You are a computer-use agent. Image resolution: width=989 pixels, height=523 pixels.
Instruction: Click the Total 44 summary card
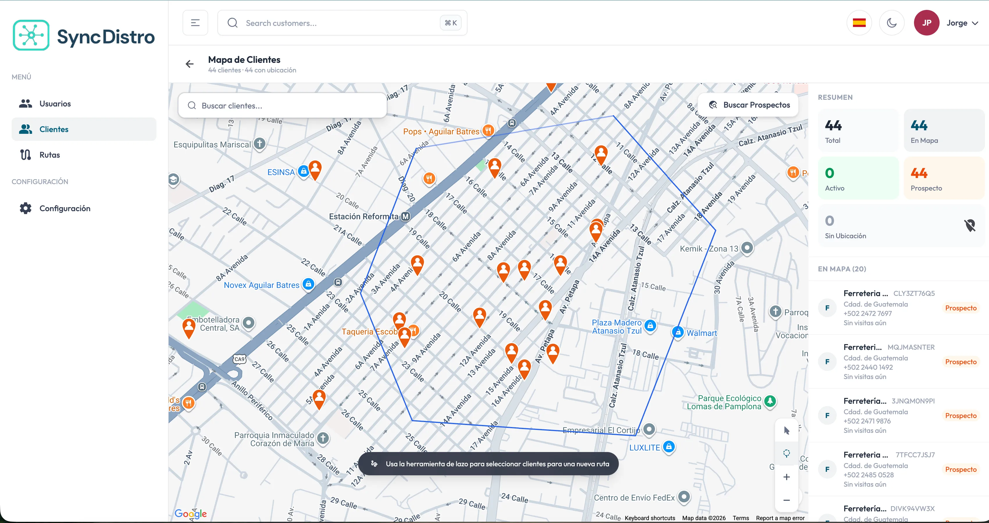(858, 130)
